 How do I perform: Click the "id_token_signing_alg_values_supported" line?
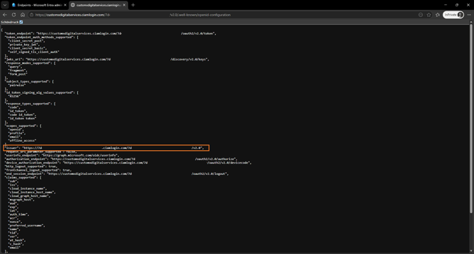pyautogui.click(x=42, y=92)
